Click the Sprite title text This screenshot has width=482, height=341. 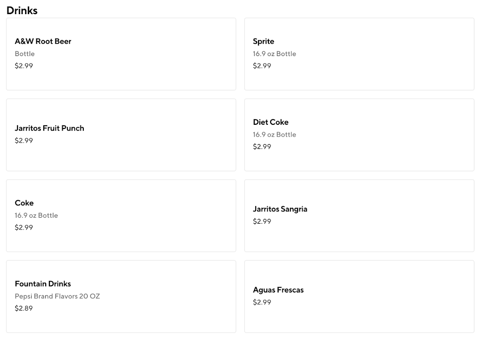tap(264, 41)
